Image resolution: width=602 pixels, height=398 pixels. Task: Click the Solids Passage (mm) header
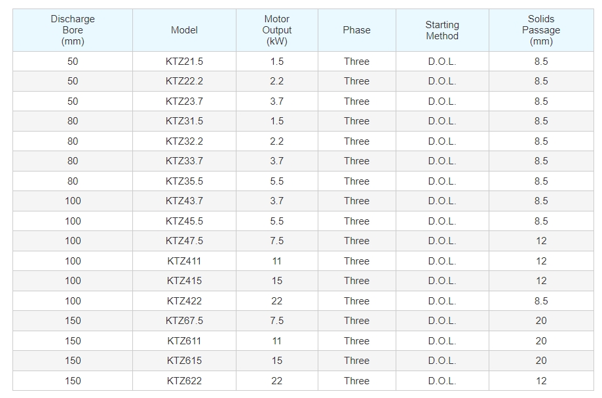[541, 30]
